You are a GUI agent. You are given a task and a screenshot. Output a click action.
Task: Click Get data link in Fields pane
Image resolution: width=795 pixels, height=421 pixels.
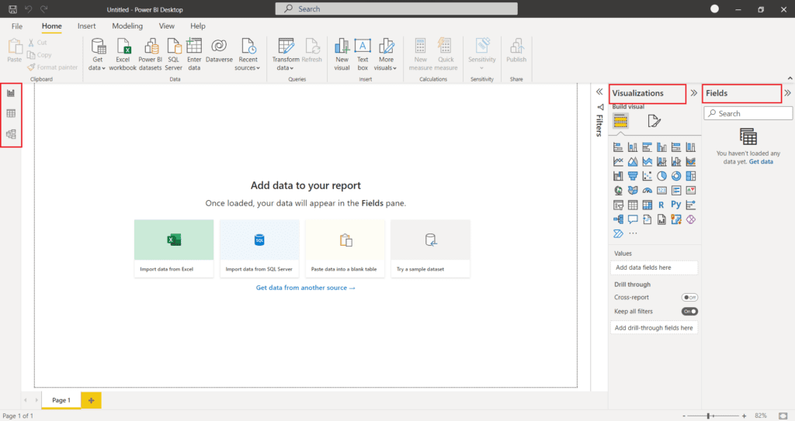point(761,161)
